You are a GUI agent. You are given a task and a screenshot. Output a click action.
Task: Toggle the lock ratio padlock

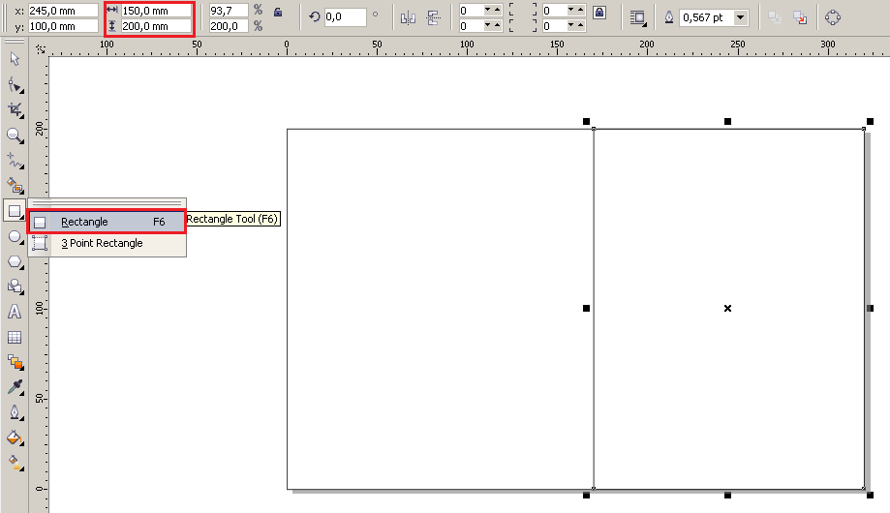coord(278,12)
